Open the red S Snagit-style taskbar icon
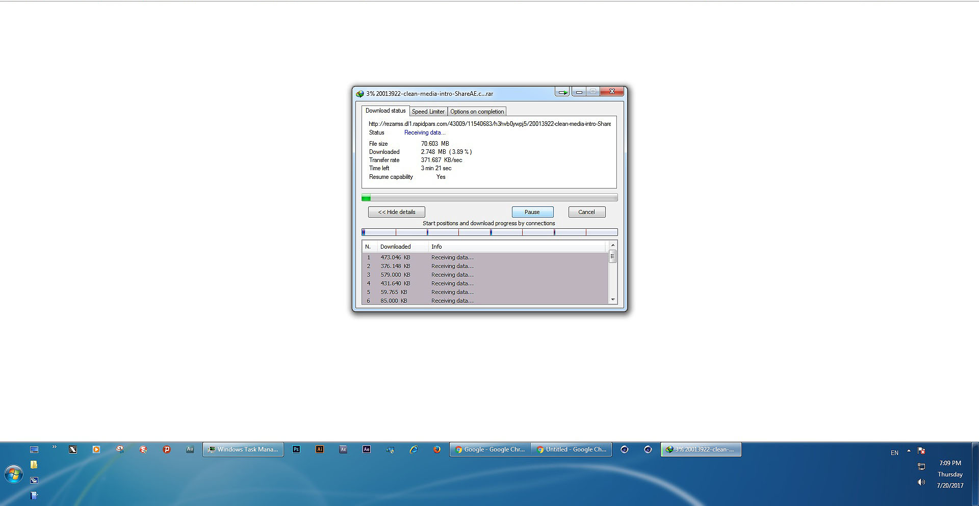979x506 pixels. tap(143, 449)
